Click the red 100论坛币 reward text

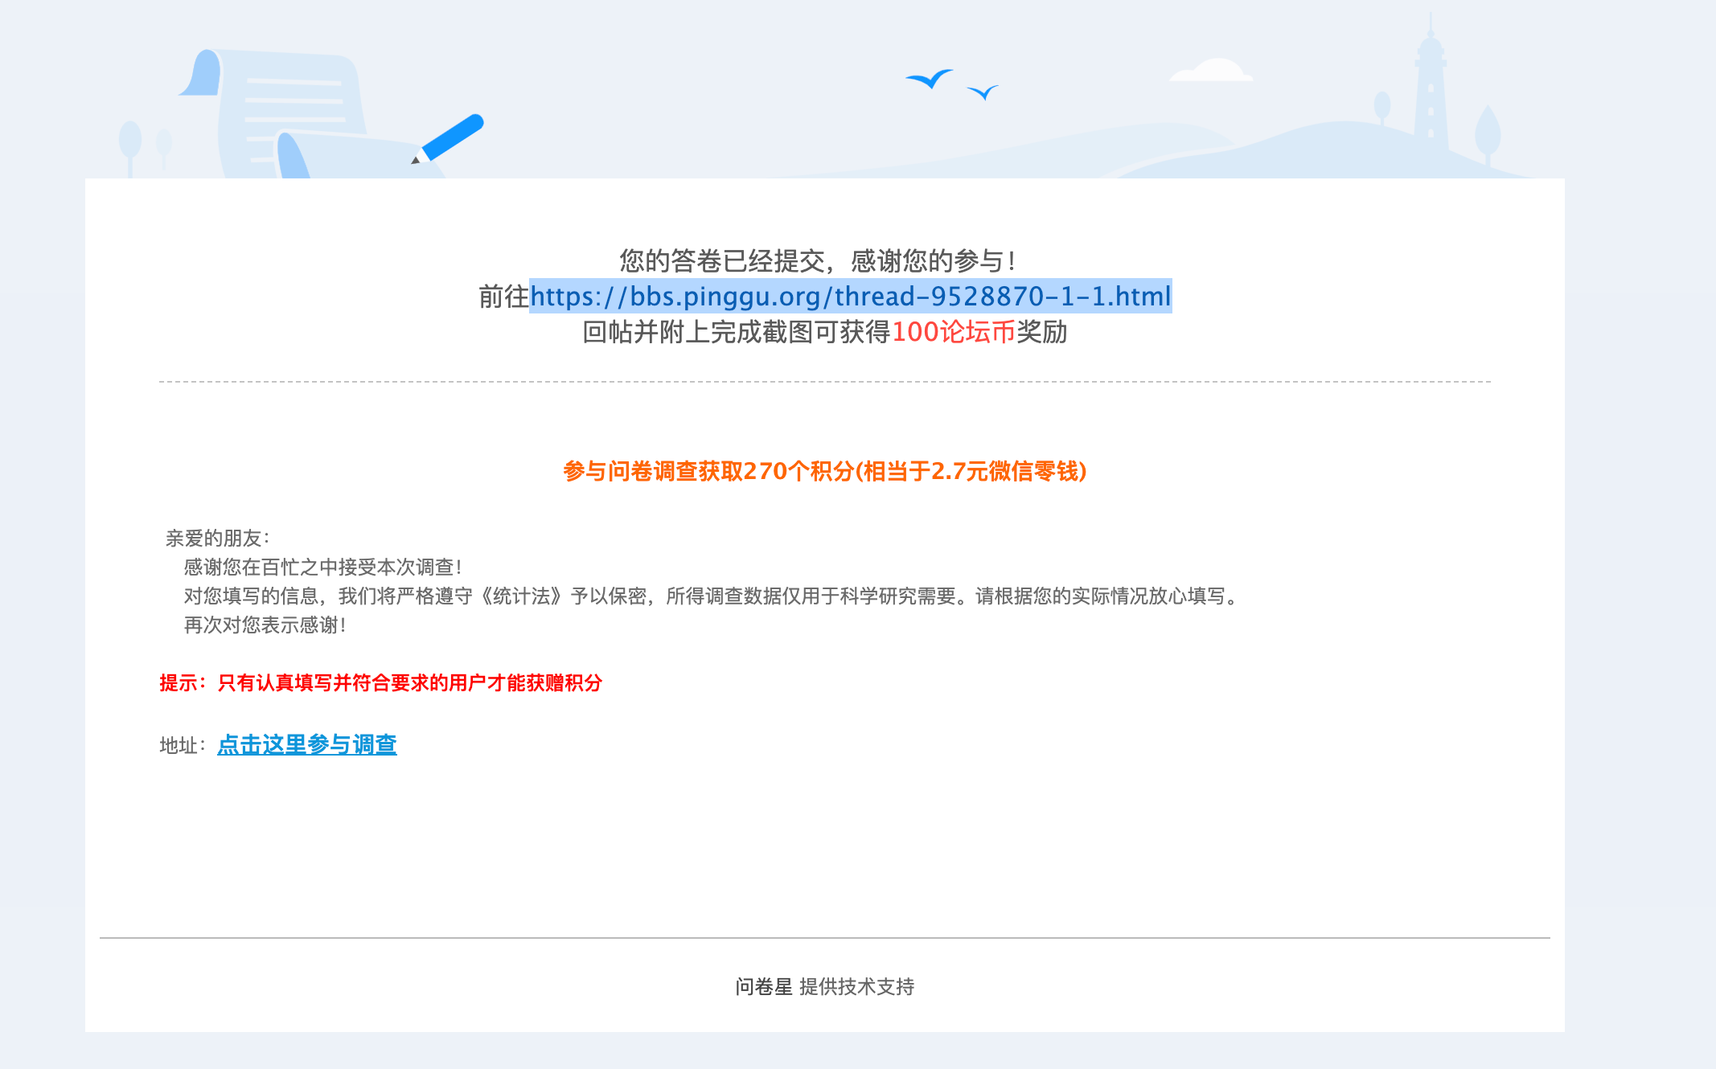(x=953, y=332)
